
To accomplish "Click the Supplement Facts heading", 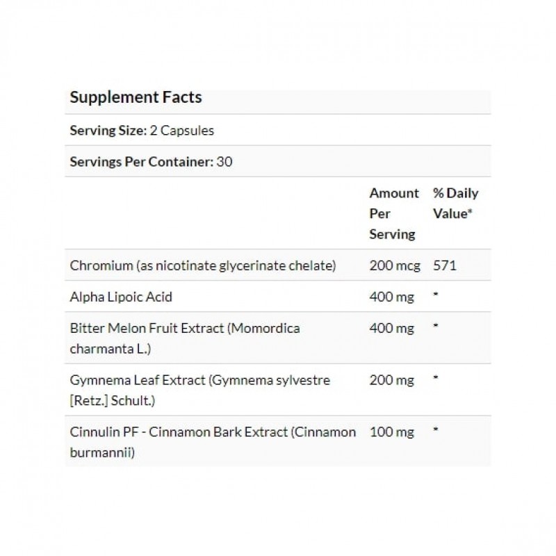I will (x=136, y=97).
